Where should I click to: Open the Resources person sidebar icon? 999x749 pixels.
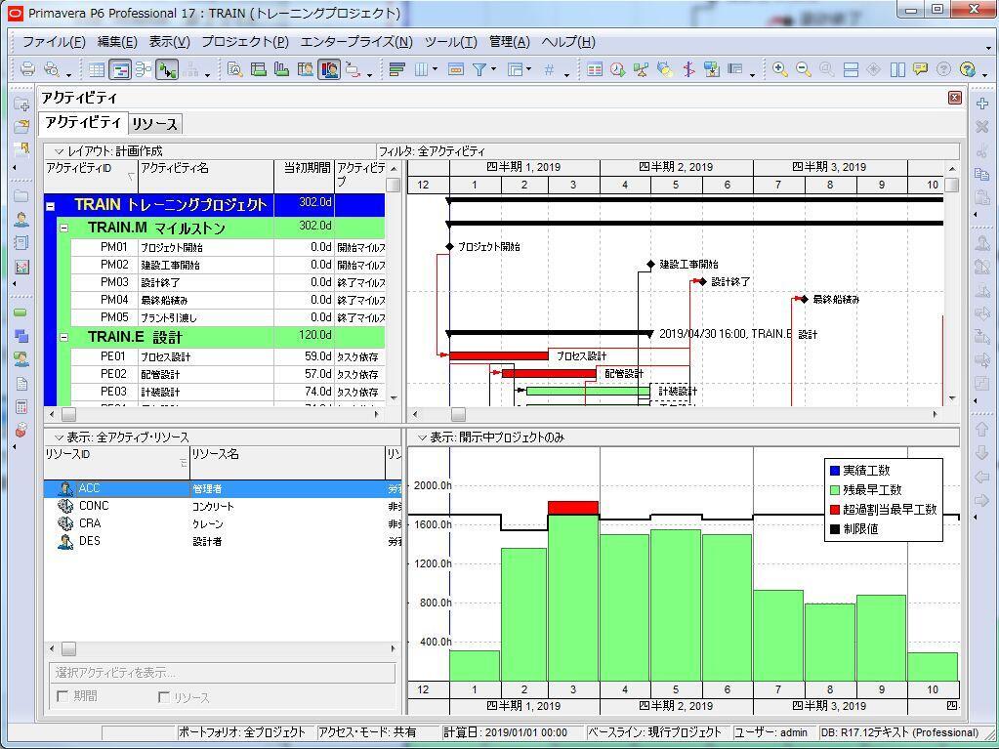click(x=21, y=220)
